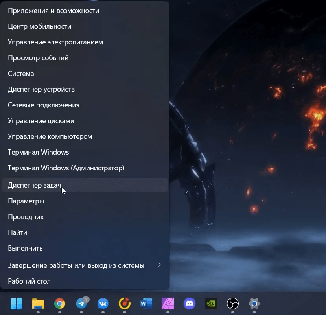Image resolution: width=326 pixels, height=315 pixels.
Task: Expand the 'Завершение работы или выход из системы' submenu arrow
Action: tap(159, 265)
